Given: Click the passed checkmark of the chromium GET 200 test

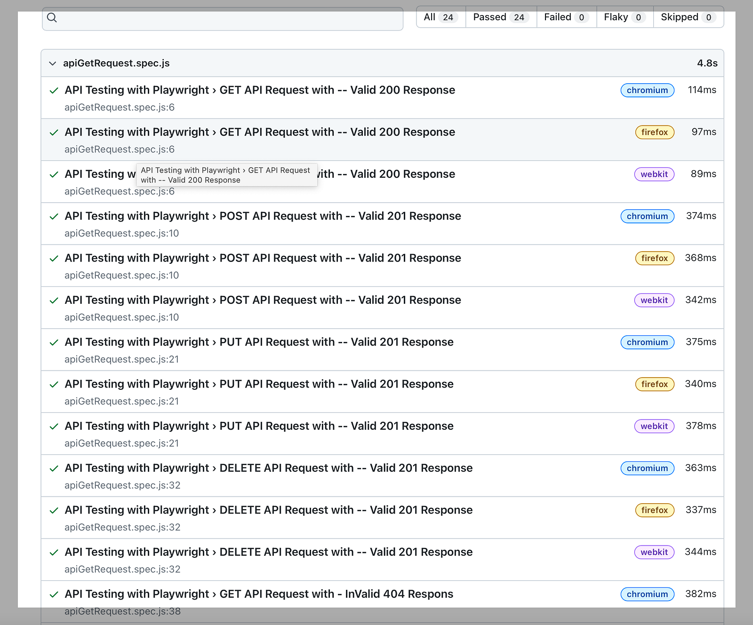Looking at the screenshot, I should coord(54,90).
